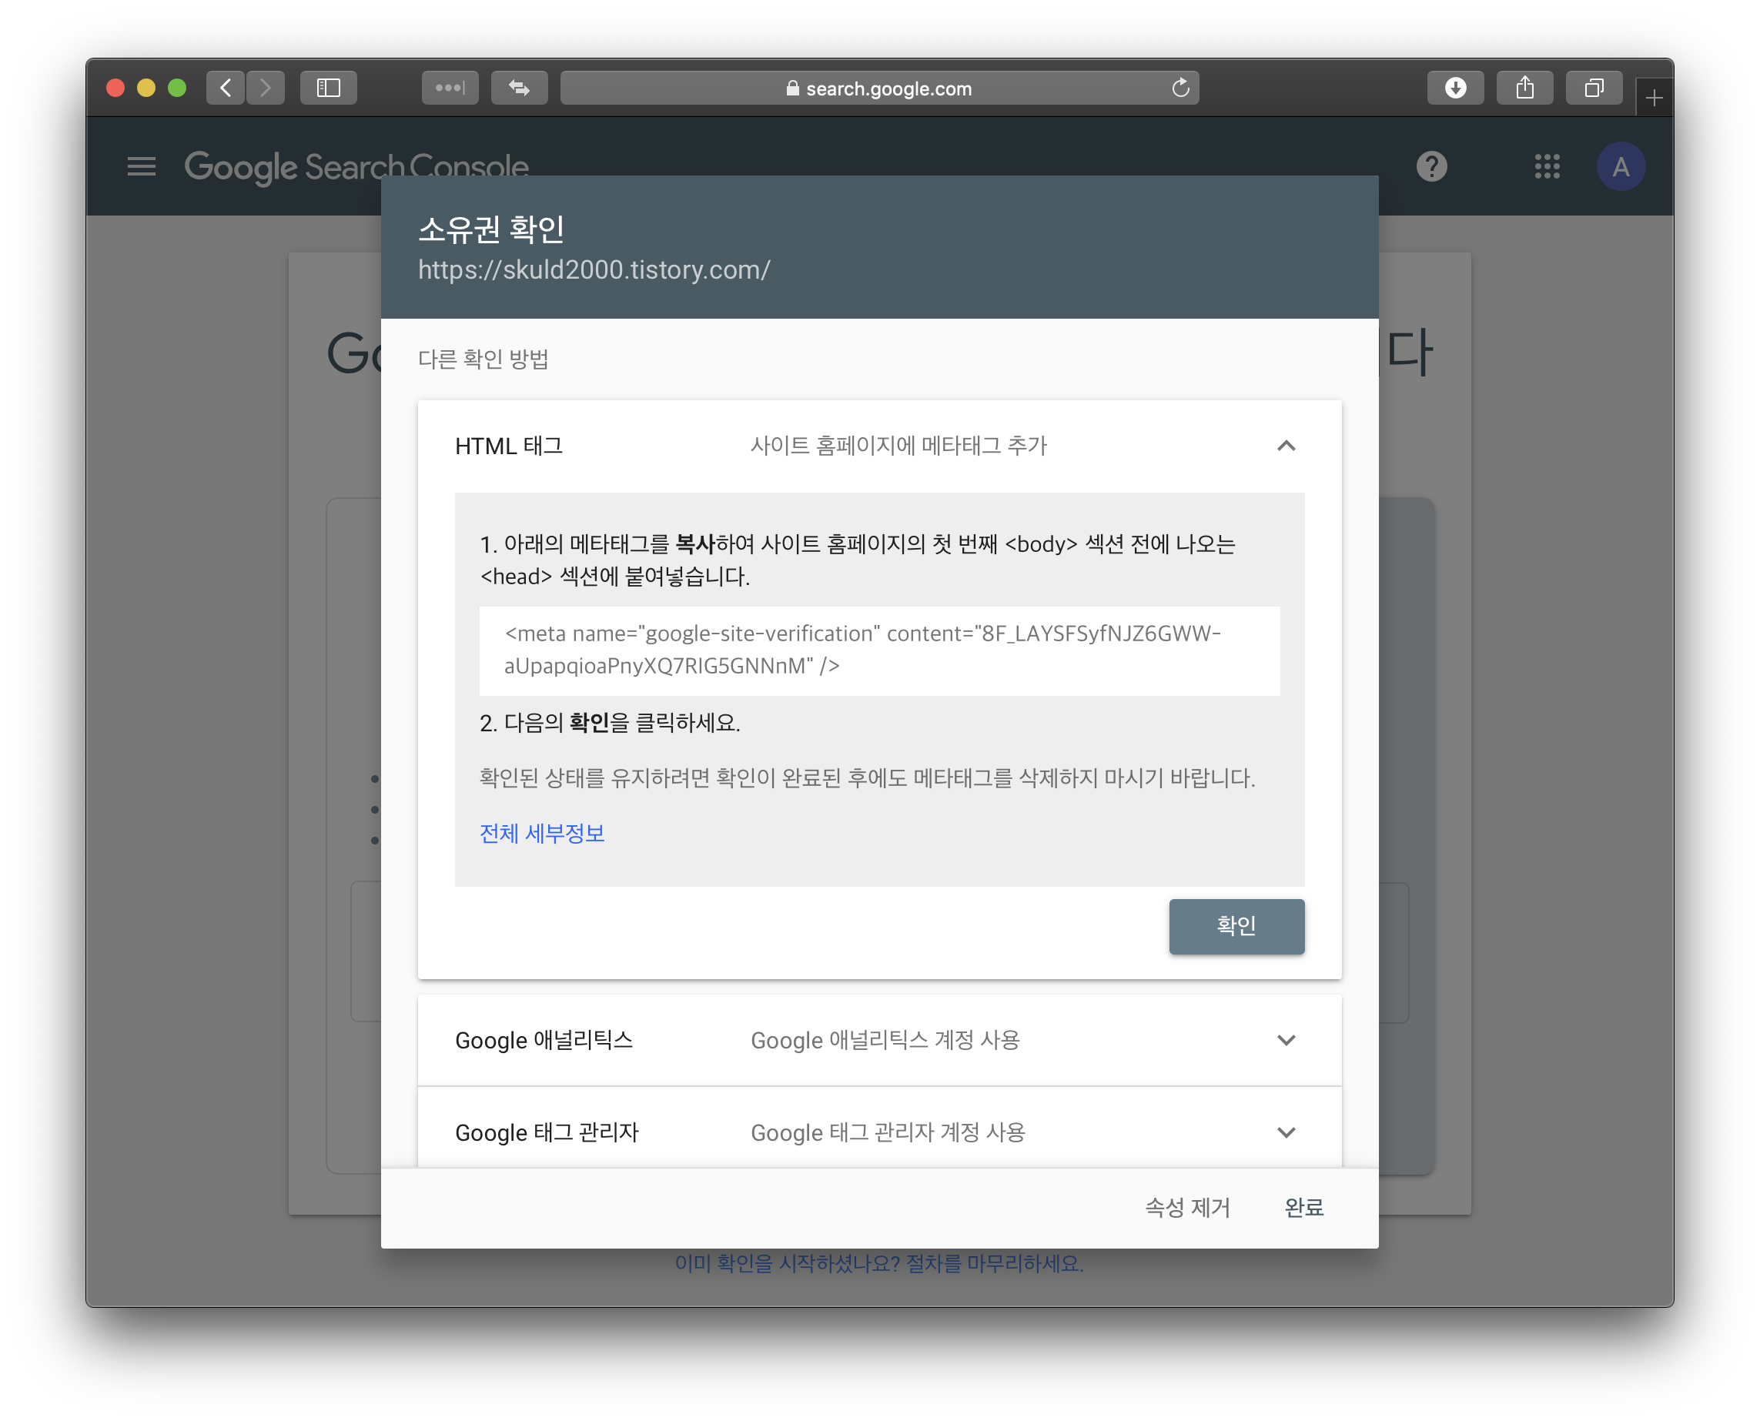Go back with Safari back arrow

[x=226, y=88]
